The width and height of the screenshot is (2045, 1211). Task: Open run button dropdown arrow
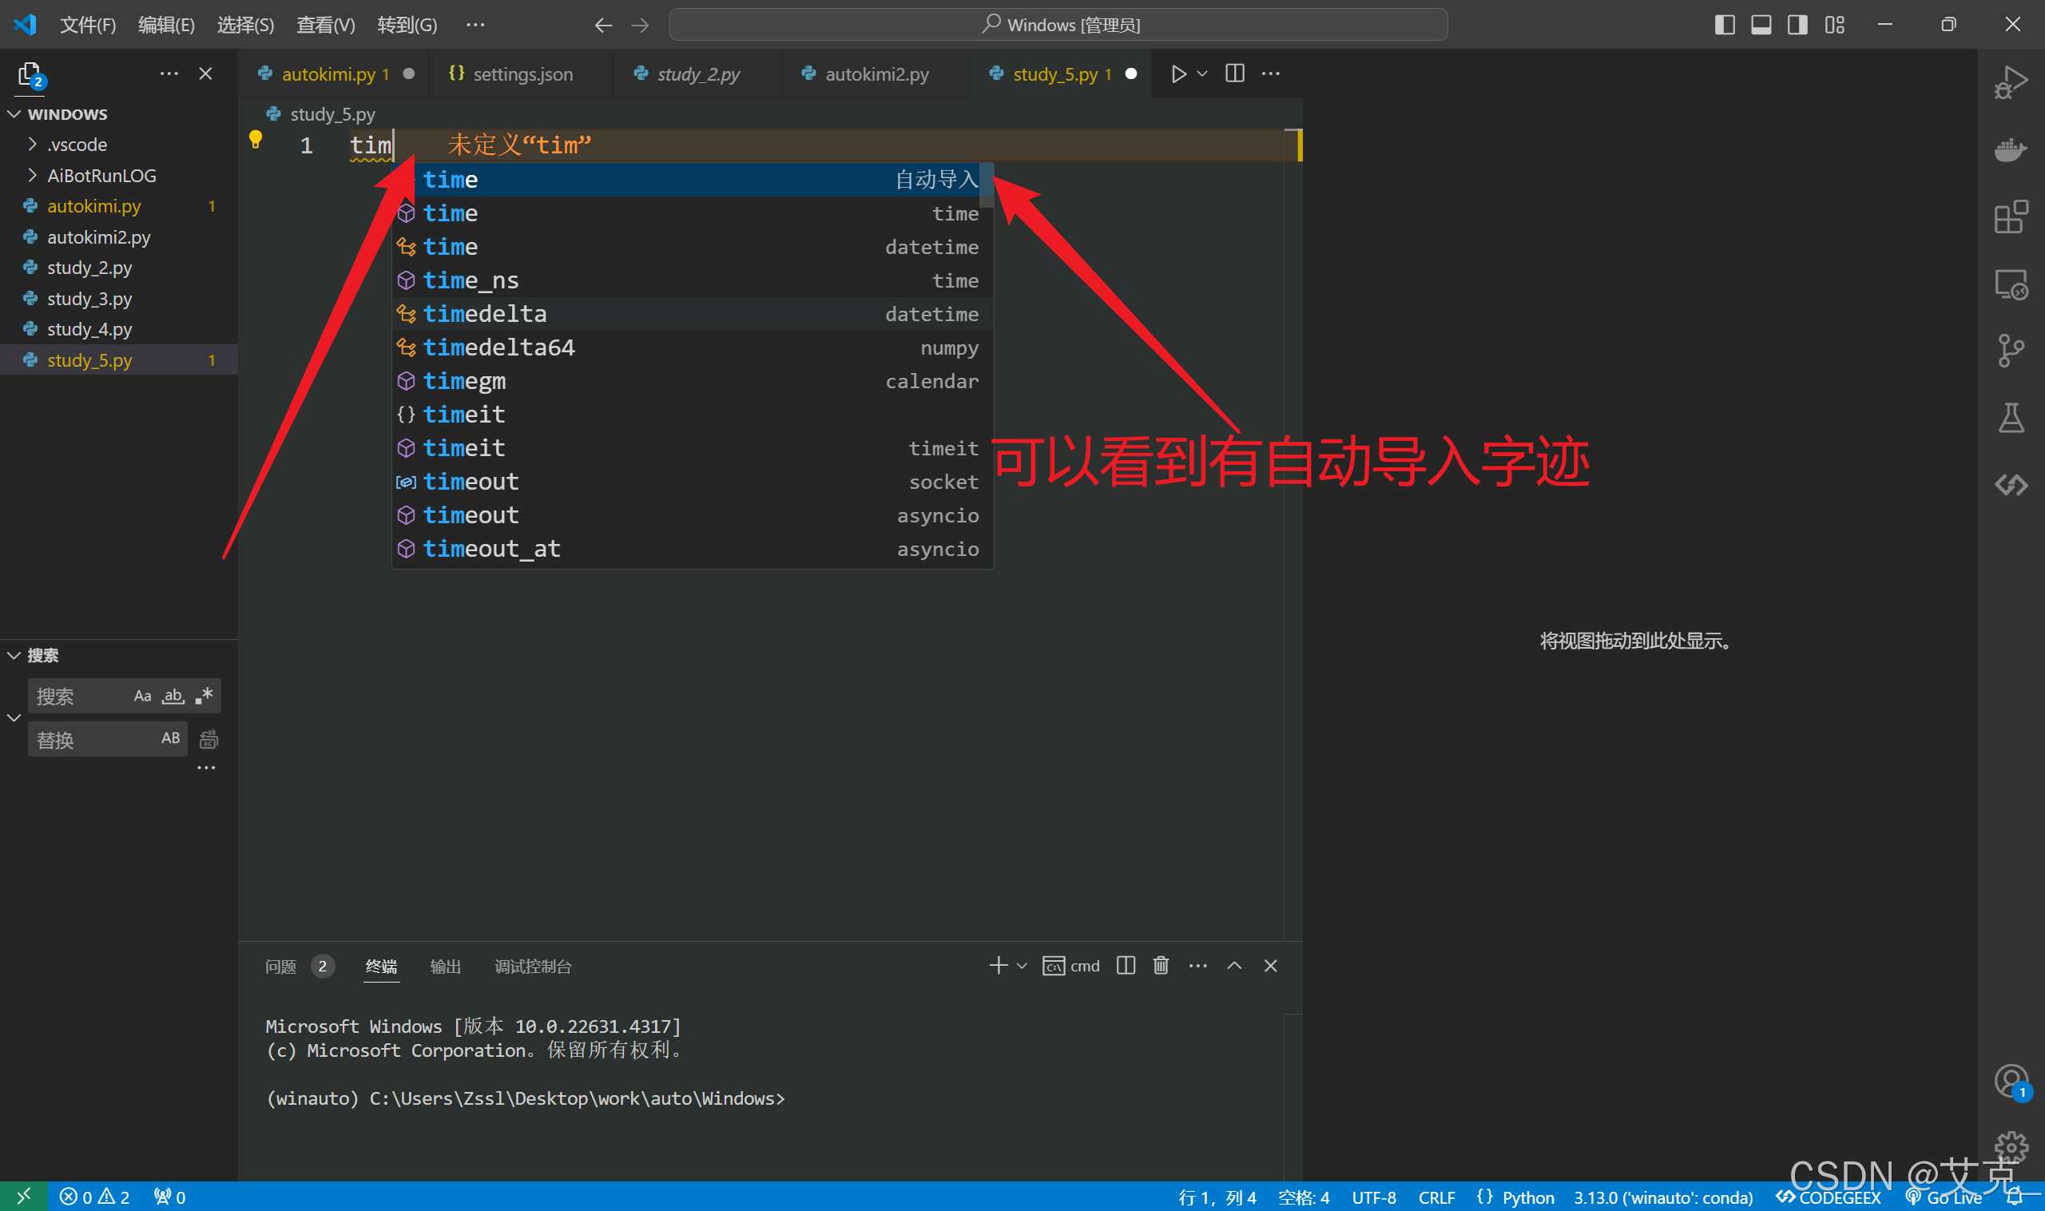1202,73
